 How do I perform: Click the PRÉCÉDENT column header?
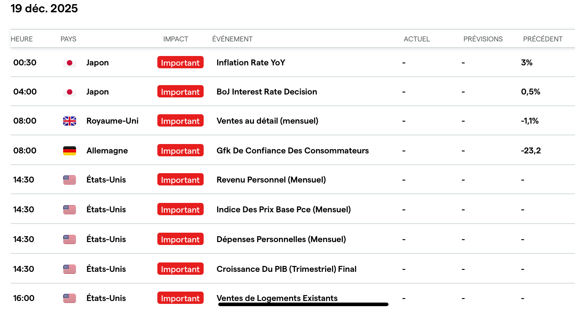click(543, 39)
